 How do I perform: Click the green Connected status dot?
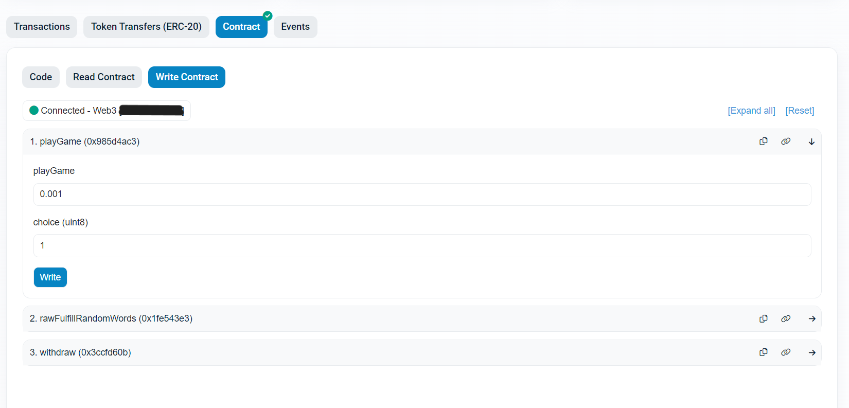[34, 111]
